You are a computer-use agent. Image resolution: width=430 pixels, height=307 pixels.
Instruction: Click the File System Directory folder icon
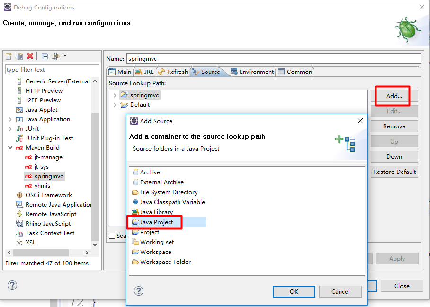pyautogui.click(x=135, y=192)
